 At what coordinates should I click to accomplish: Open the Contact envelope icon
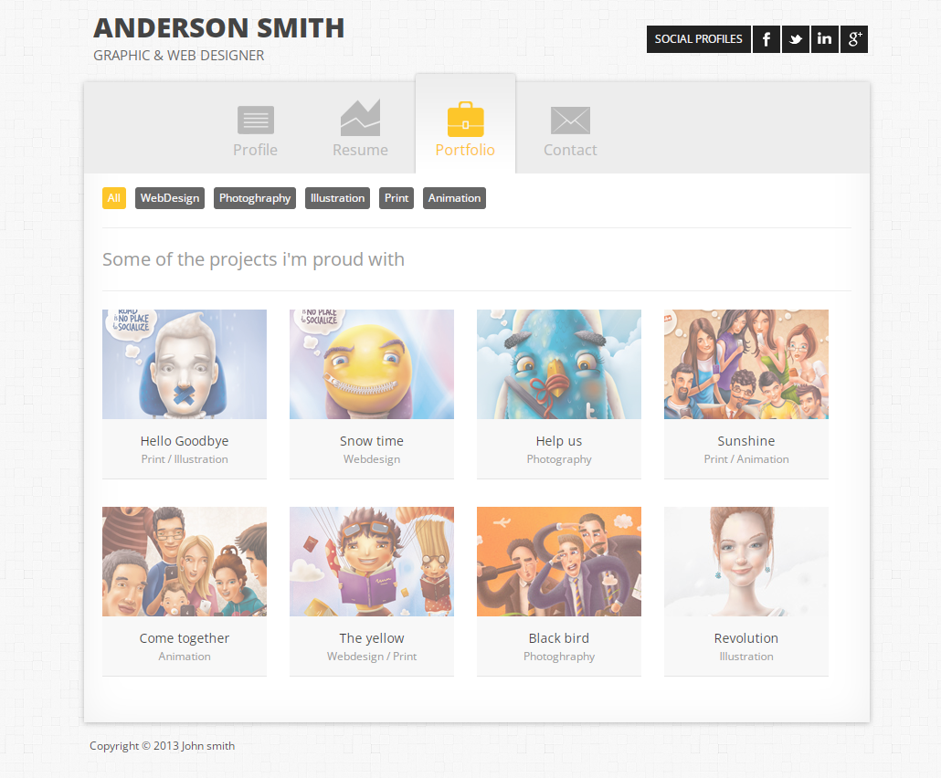pyautogui.click(x=570, y=120)
